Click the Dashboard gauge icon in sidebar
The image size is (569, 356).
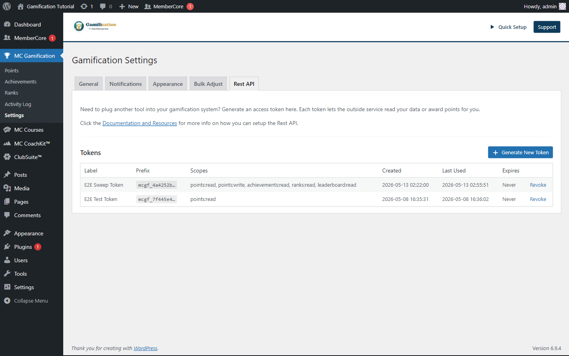[x=7, y=24]
